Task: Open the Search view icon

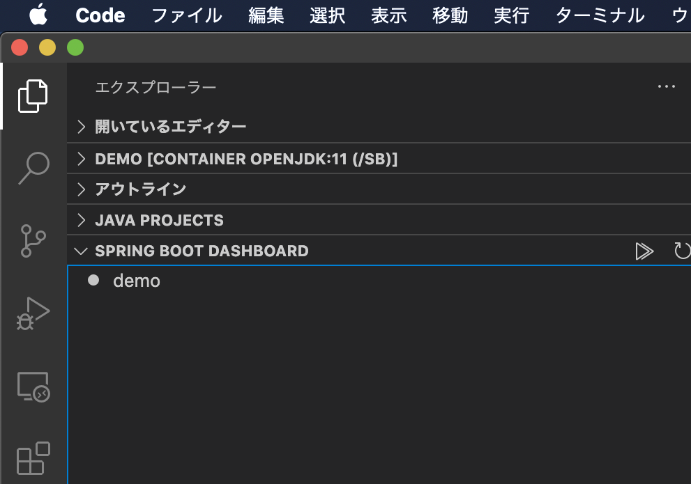Action: [x=34, y=168]
